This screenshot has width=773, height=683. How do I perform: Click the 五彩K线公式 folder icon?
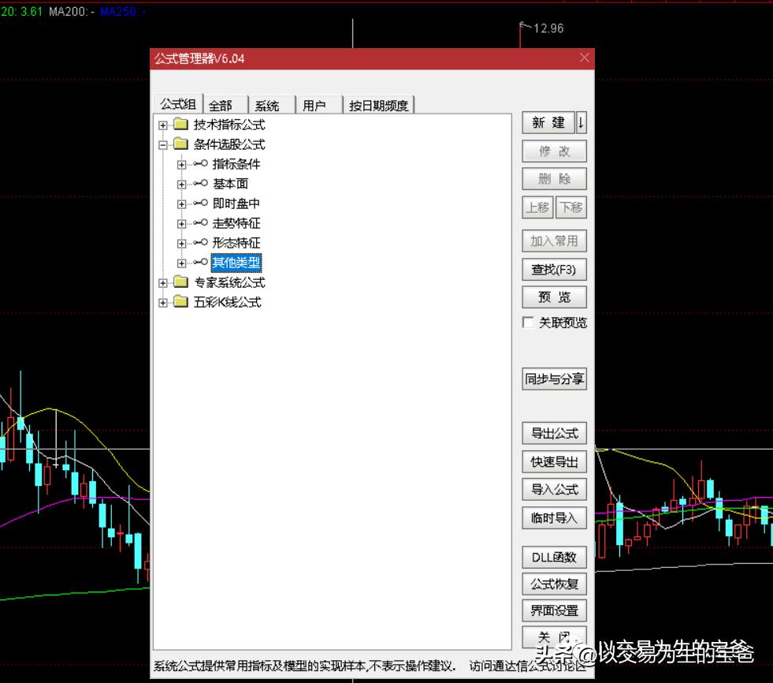[x=181, y=302]
